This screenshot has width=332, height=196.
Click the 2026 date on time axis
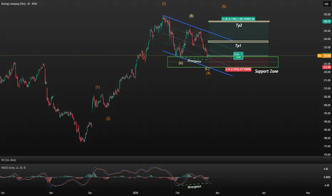(x=135, y=193)
